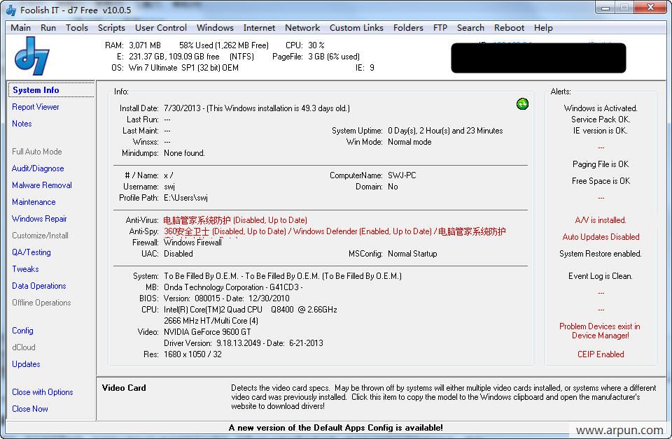Image resolution: width=672 pixels, height=439 pixels.
Task: Click the RAM 3,071 MB value
Action: 145,45
